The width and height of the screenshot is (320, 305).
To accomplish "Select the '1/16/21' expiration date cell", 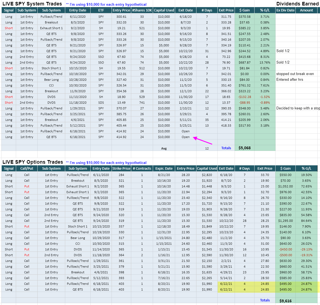I will tap(164, 255).
